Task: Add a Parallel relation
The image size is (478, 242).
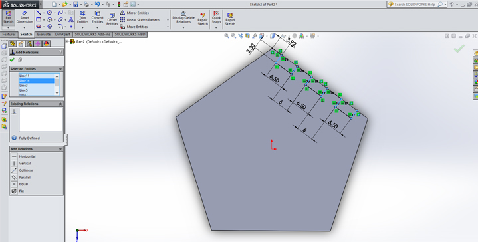Action: pos(21,177)
